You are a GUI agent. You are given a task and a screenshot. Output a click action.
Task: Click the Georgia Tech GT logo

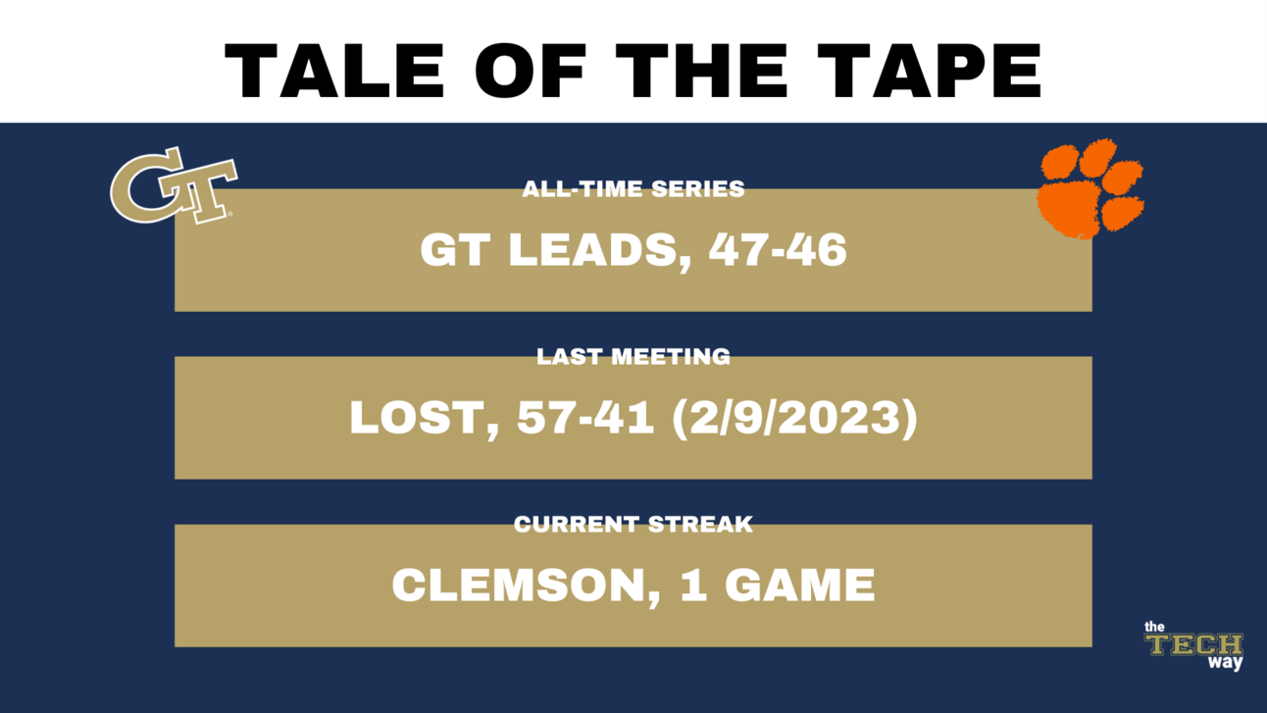(x=174, y=184)
